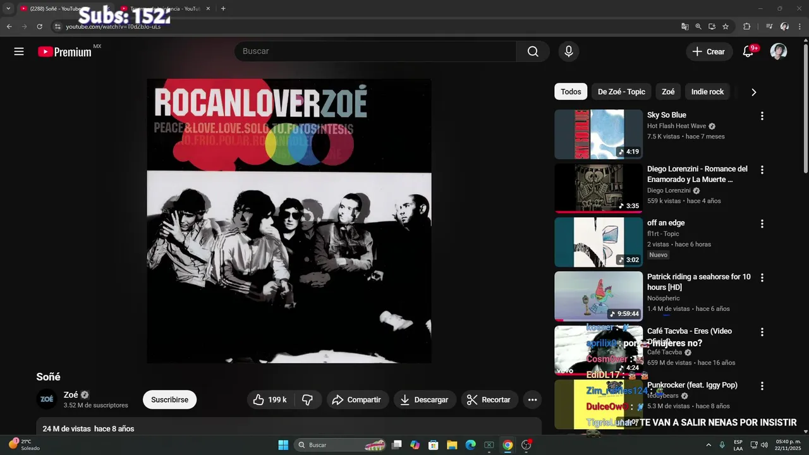The height and width of the screenshot is (455, 809).
Task: Open Microsoft Edge from taskbar
Action: (470, 445)
